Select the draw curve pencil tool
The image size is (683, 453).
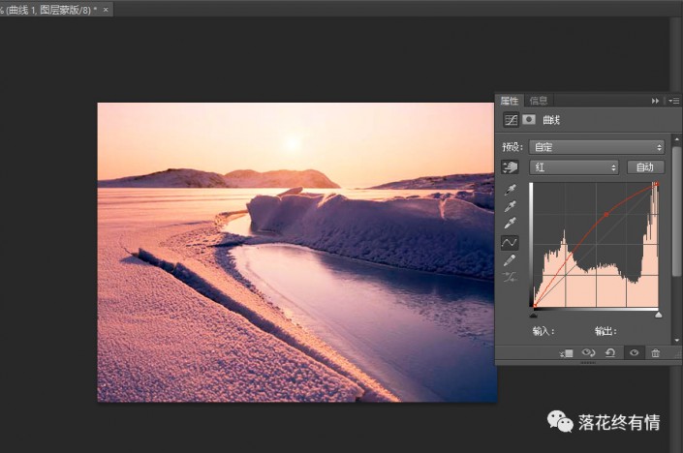point(510,260)
